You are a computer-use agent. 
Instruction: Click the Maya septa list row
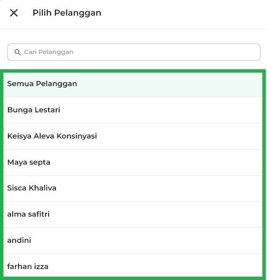point(133,162)
